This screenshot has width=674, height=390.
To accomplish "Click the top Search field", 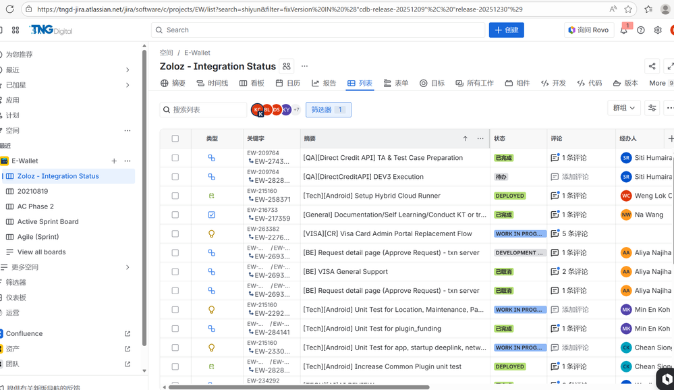I will tap(318, 30).
